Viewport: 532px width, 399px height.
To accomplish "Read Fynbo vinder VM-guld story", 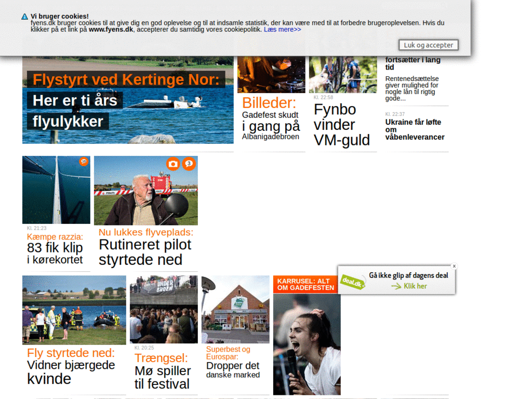I will (342, 125).
